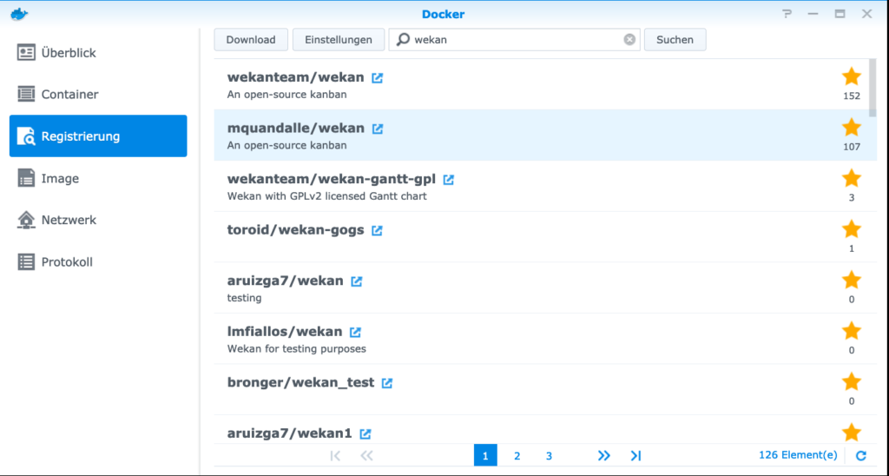Click the 'testing' description under aruizga7/wekan

point(244,298)
